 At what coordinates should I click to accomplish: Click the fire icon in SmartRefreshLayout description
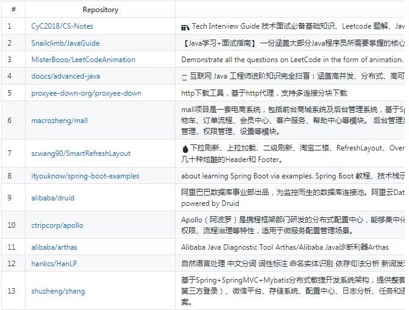pyautogui.click(x=185, y=149)
